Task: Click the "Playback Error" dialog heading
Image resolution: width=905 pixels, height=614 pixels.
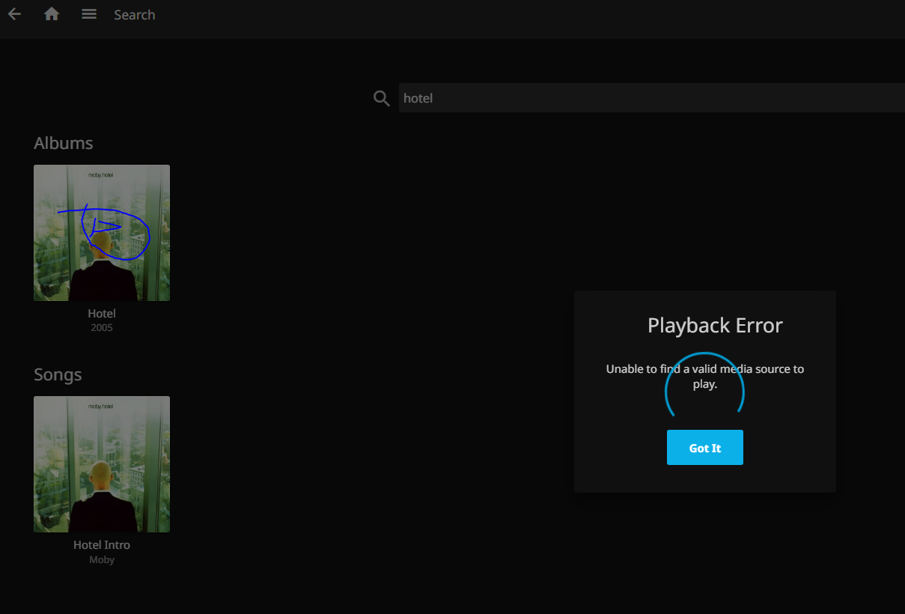Action: [715, 326]
